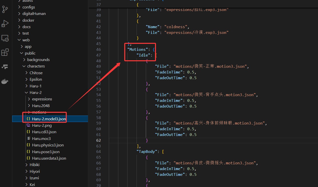The image size is (318, 187).
Task: Open the Haru.2048 folder
Action: [41, 106]
